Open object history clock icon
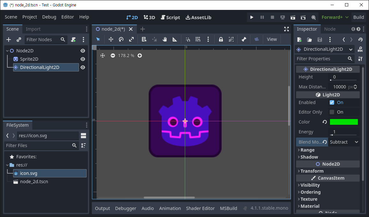This screenshot has height=217, width=369. [x=360, y=40]
